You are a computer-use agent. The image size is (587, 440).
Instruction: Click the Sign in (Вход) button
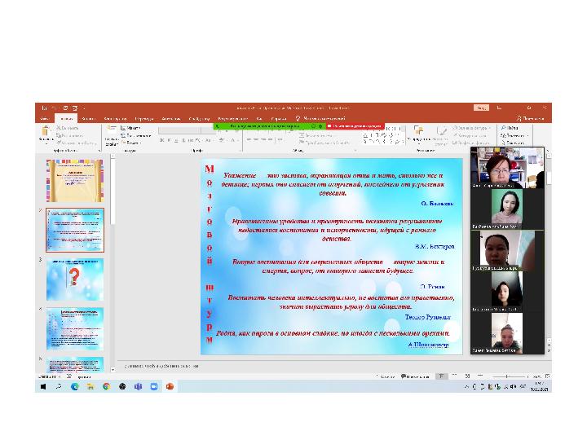(482, 108)
